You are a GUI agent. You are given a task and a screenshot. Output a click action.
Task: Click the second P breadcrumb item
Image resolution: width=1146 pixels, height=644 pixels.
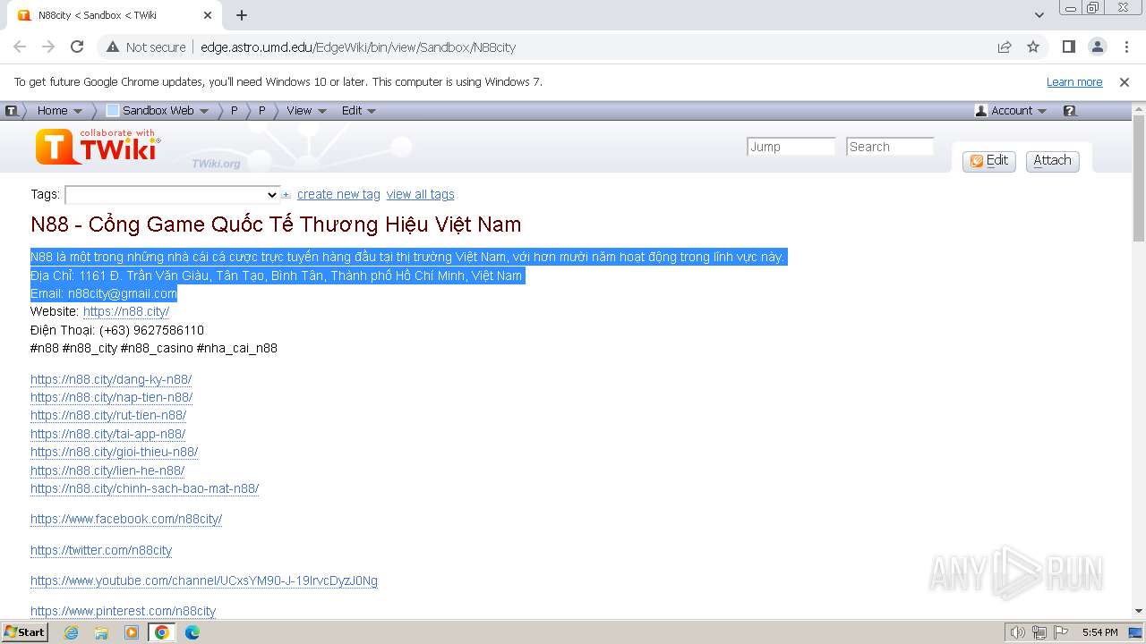(262, 111)
